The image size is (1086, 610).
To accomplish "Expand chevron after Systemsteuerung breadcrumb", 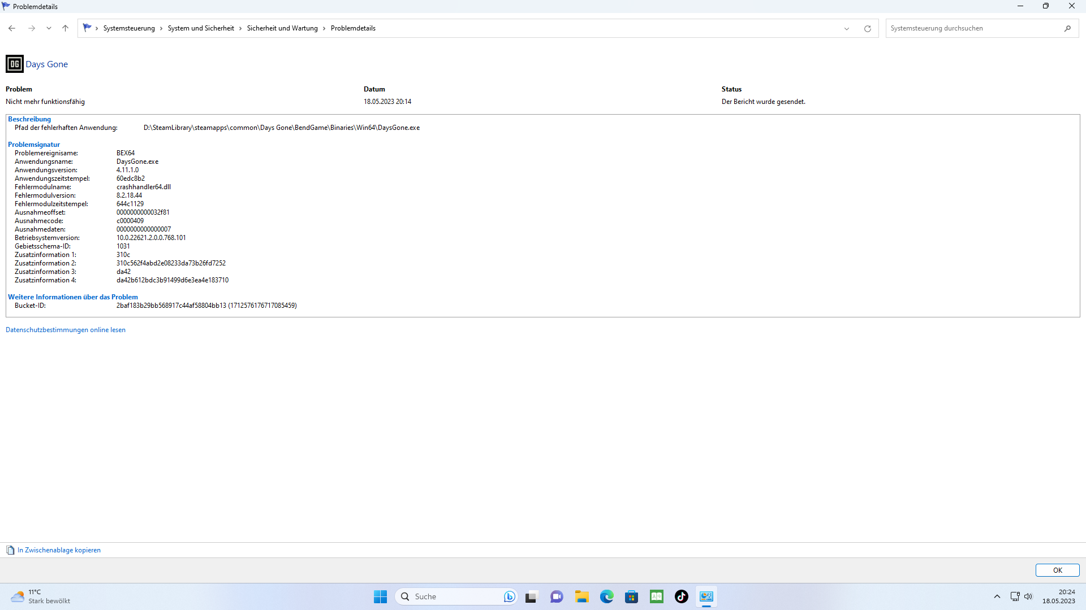I will coord(161,28).
